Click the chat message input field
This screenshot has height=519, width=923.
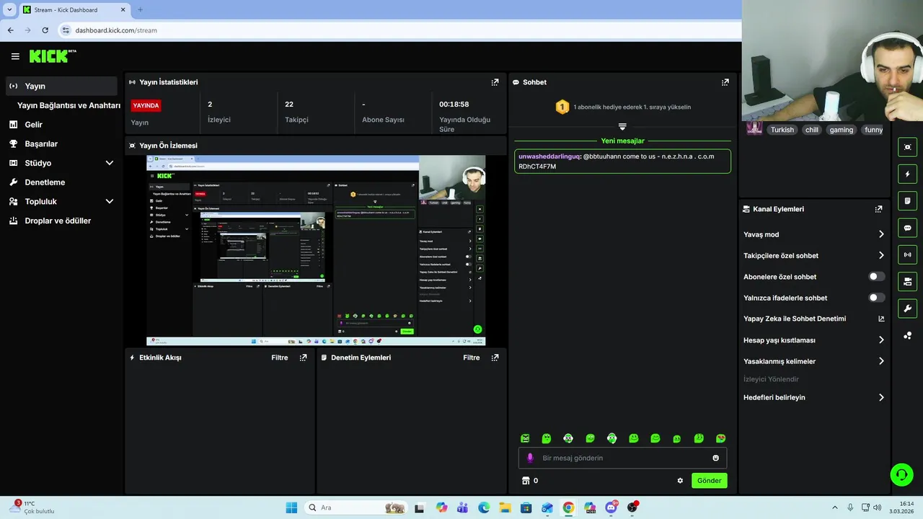622,458
